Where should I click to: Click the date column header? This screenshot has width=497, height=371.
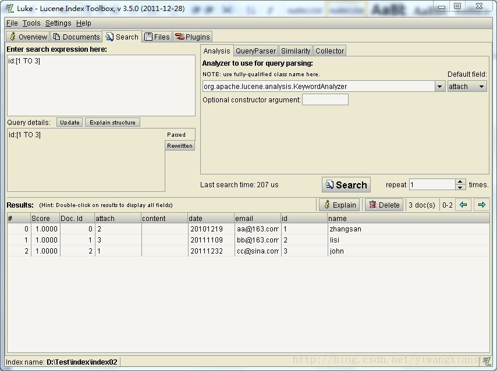coord(211,218)
